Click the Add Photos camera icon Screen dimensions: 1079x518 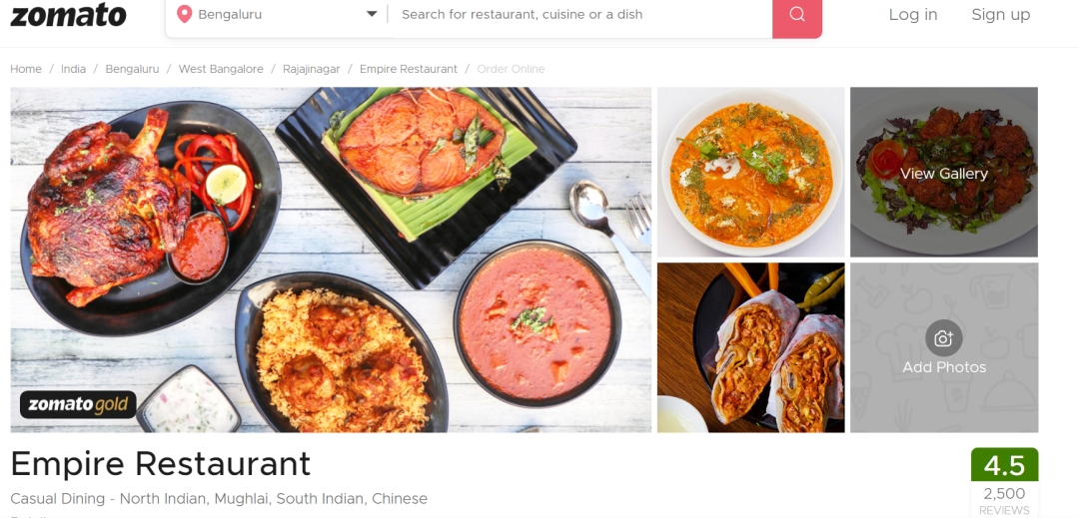[943, 338]
